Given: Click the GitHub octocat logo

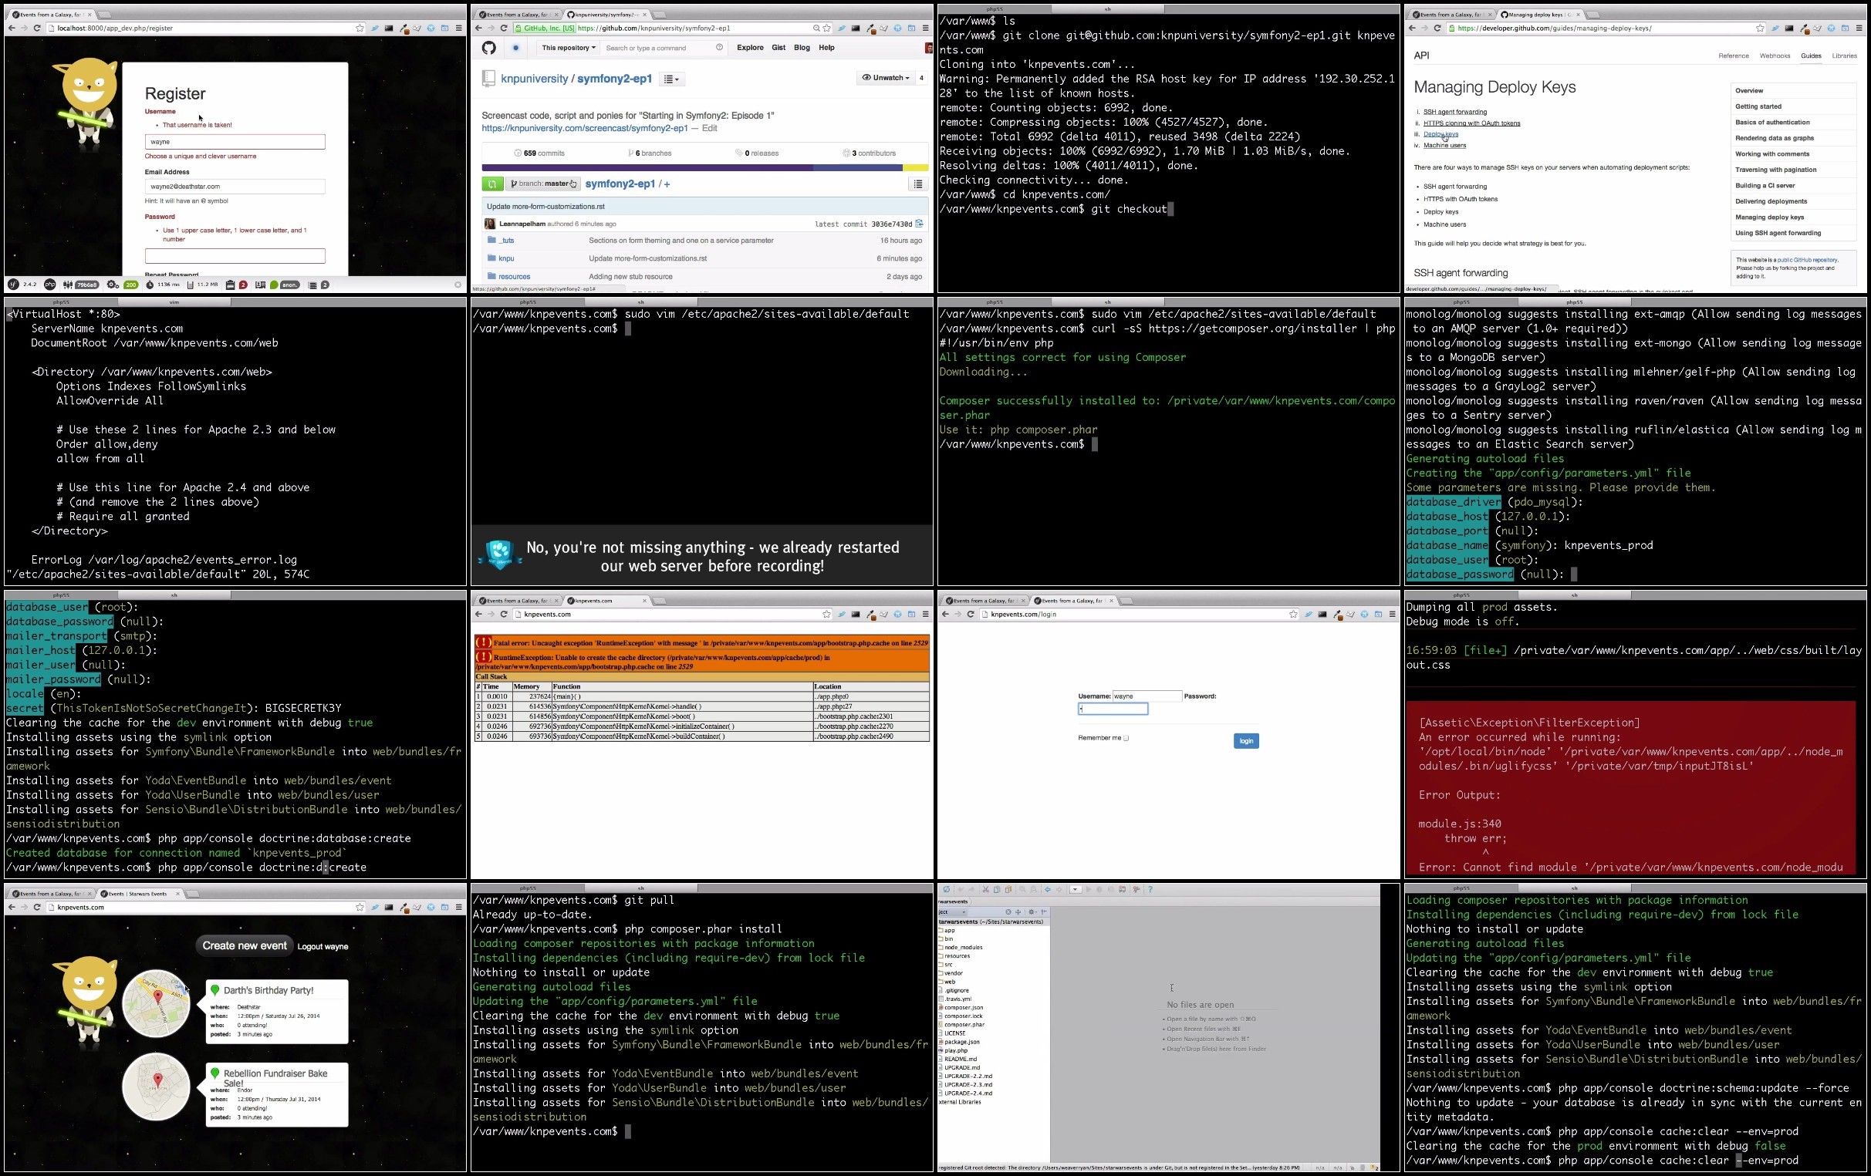Looking at the screenshot, I should pos(488,48).
